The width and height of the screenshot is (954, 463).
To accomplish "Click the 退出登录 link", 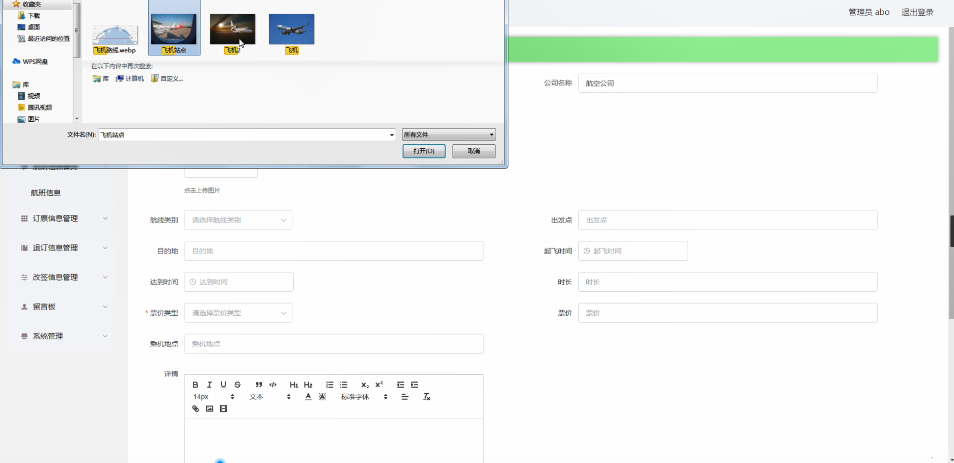I will (917, 12).
